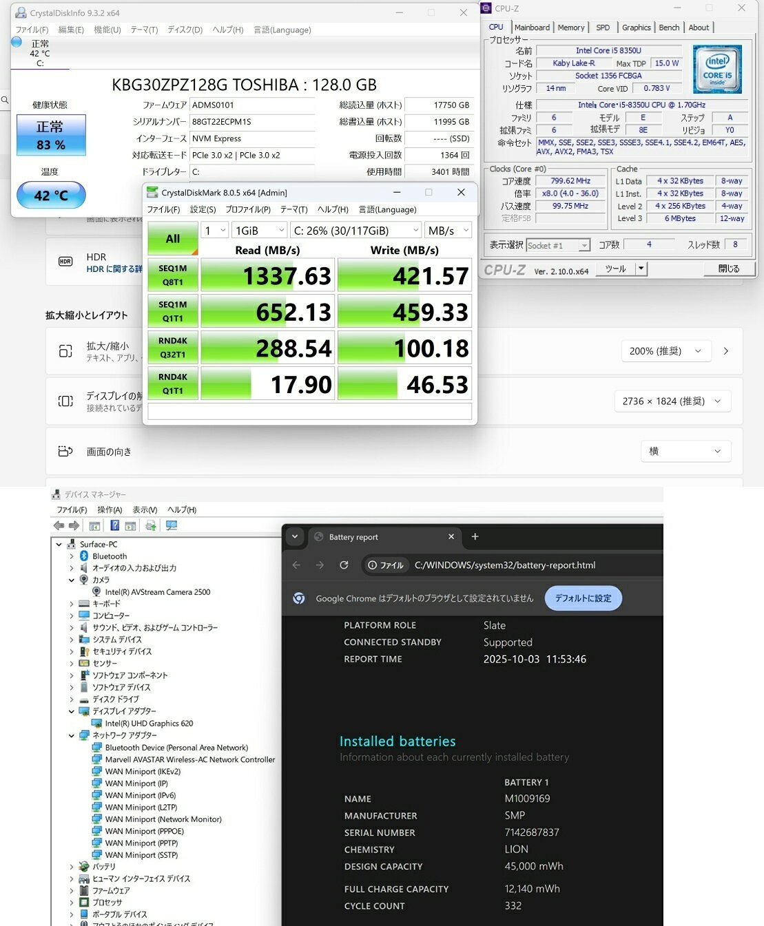
Task: Click the Chrome tab search chevron button
Action: click(x=295, y=537)
